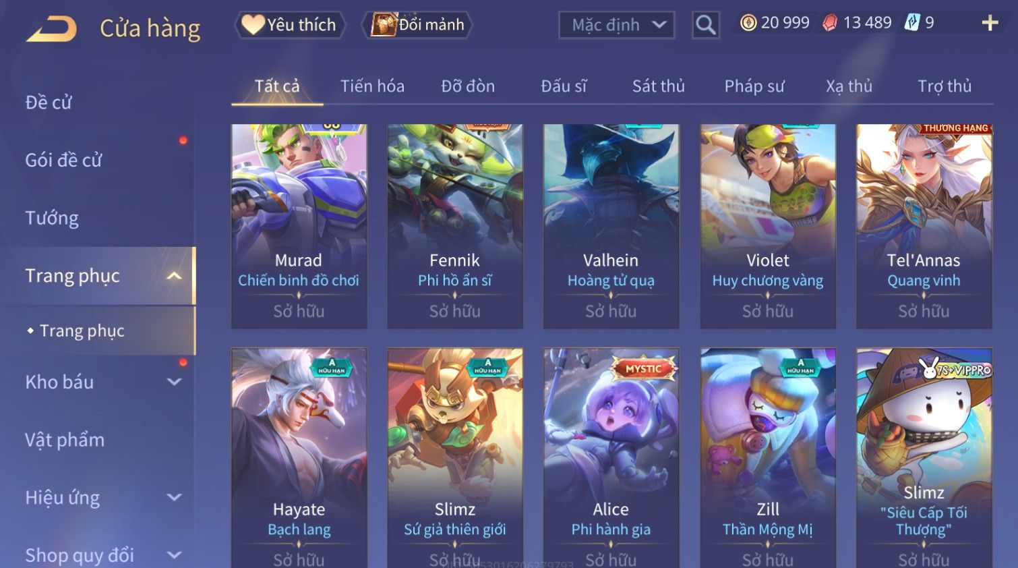1018x568 pixels.
Task: Open the Murad Chiến binh đồ chơi skin
Action: (299, 226)
